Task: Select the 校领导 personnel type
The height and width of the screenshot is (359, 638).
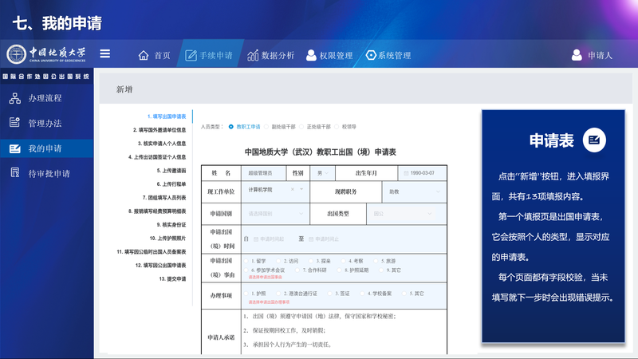Action: click(x=337, y=126)
